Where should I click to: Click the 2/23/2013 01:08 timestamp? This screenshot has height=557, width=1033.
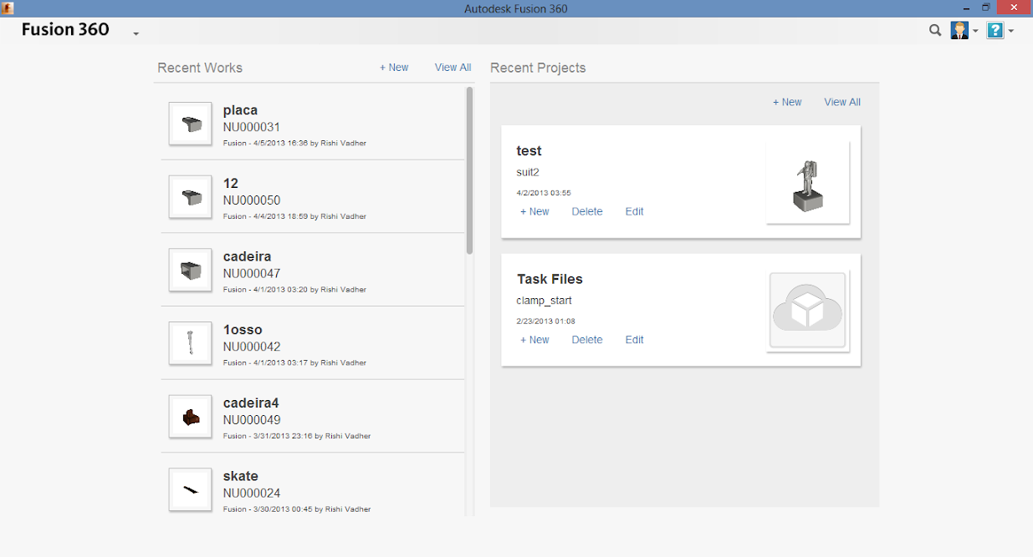point(546,321)
